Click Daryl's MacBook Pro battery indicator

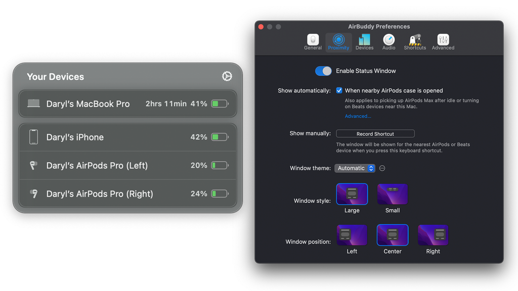(219, 103)
